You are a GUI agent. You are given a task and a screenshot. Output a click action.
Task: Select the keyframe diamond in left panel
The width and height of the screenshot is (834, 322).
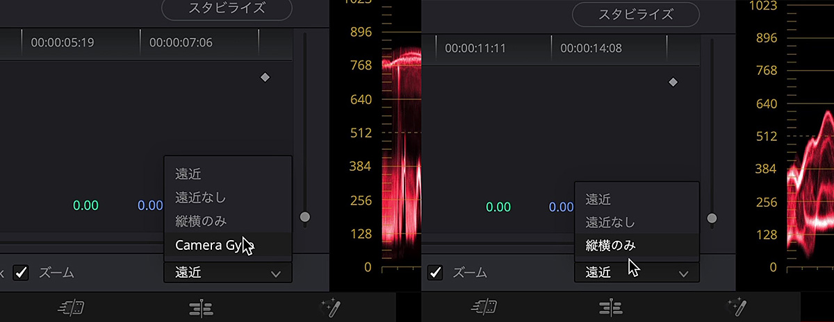265,78
